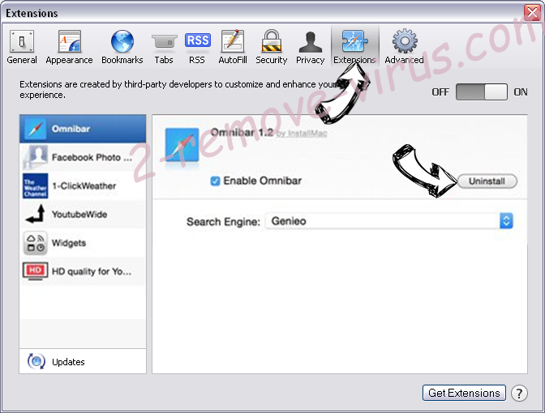This screenshot has width=545, height=413.
Task: Click the Uninstall button
Action: coord(487,181)
